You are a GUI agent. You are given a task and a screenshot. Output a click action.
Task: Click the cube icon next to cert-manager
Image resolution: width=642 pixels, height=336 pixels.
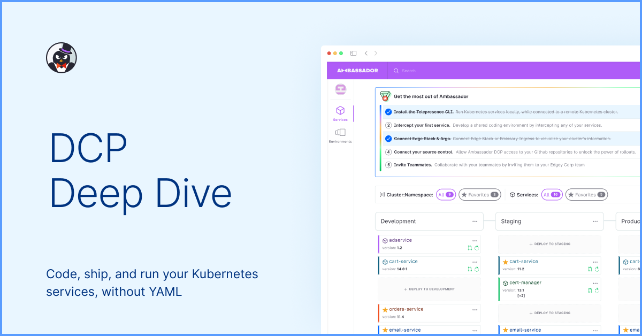click(x=505, y=282)
